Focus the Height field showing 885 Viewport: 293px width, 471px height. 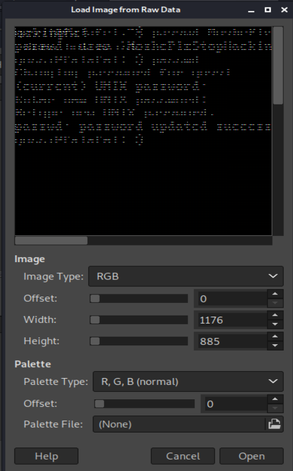point(231,341)
